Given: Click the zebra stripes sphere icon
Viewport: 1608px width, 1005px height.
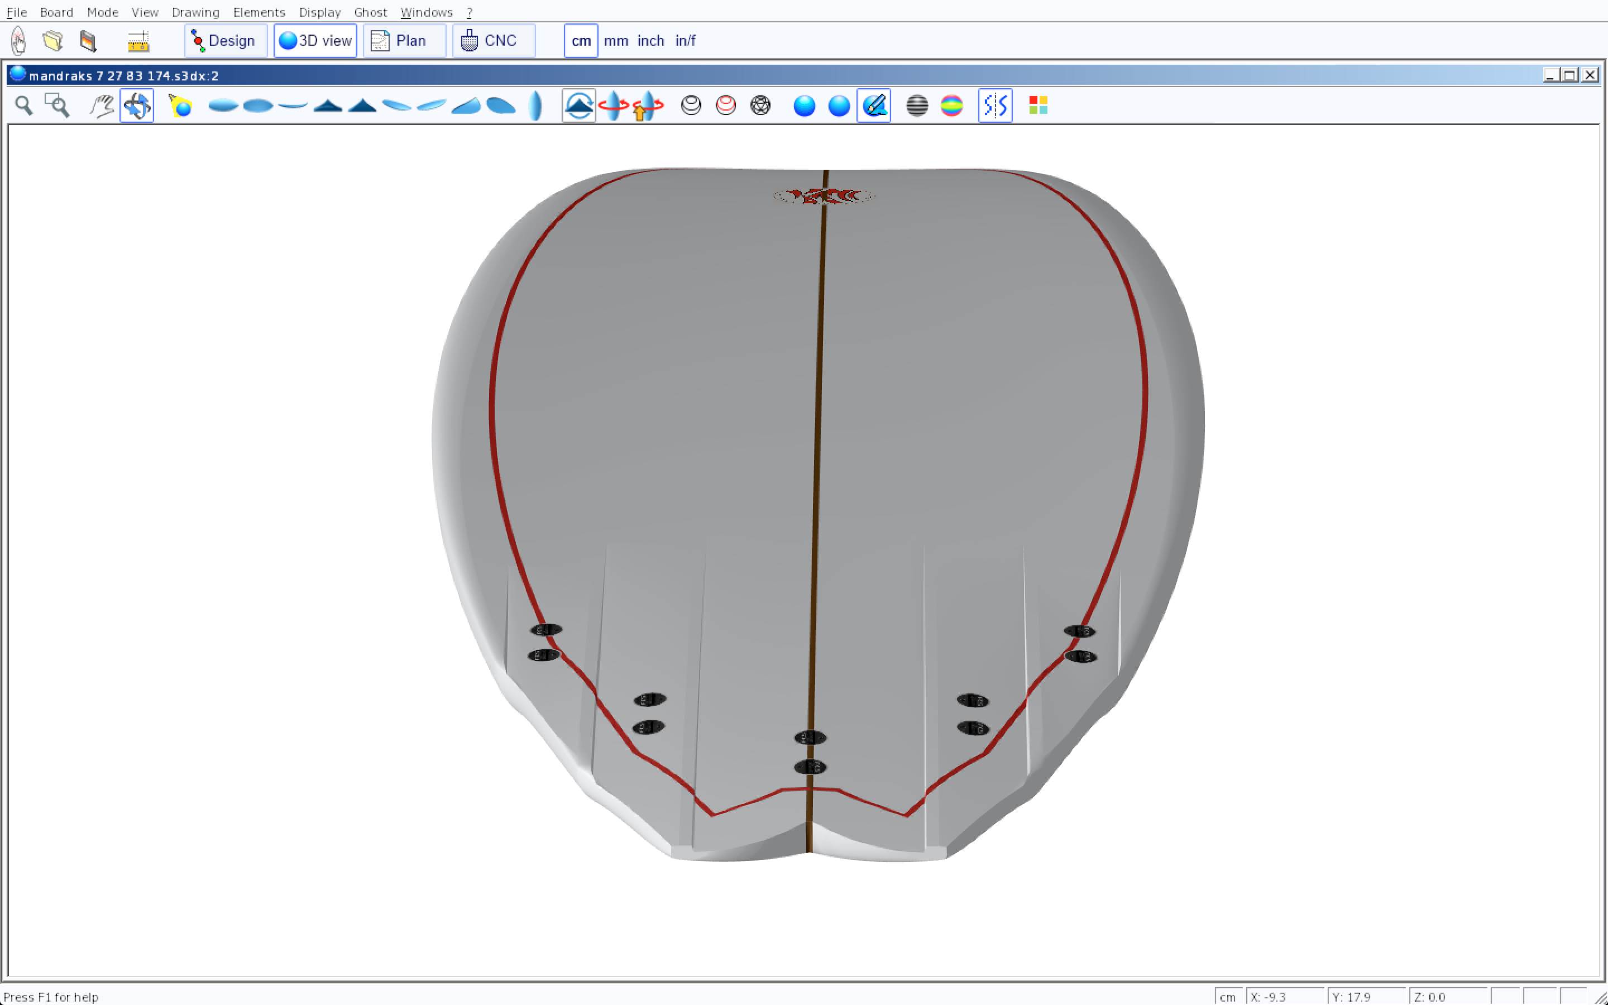Looking at the screenshot, I should 917,106.
